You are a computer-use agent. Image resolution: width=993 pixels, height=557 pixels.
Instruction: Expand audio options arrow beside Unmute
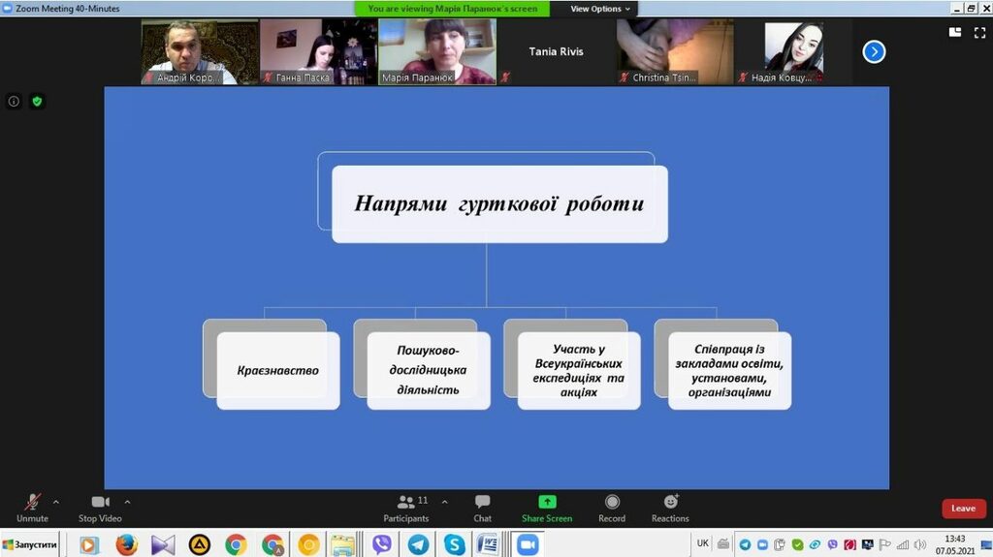pos(55,502)
